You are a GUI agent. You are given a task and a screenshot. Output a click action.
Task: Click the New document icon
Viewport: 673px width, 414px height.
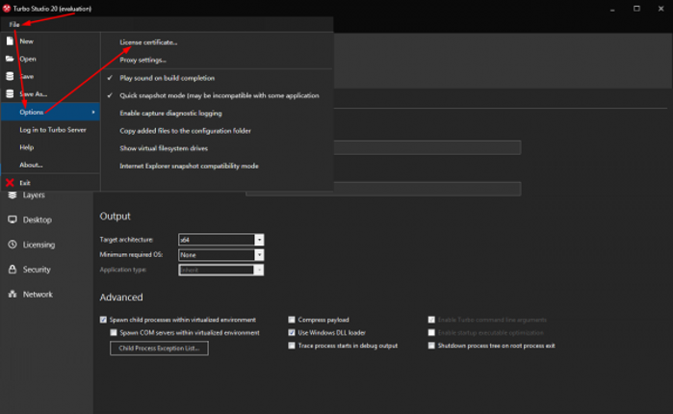[10, 41]
